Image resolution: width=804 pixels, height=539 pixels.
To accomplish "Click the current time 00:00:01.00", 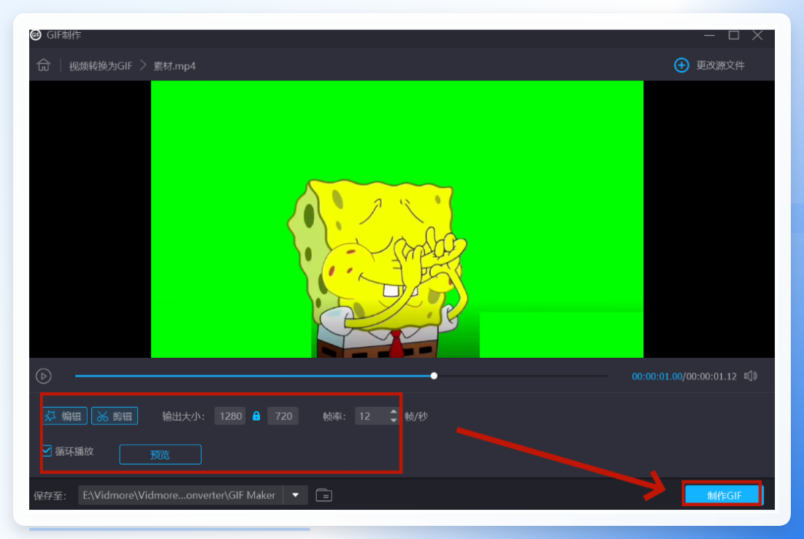I will [656, 376].
